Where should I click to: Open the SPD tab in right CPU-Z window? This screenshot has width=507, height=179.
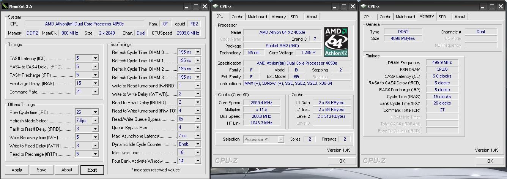coord(442,17)
